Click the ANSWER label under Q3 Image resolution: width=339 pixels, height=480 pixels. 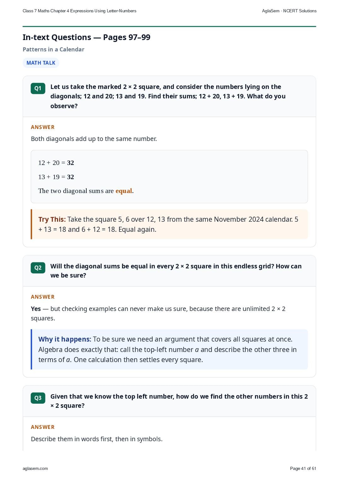point(43,427)
